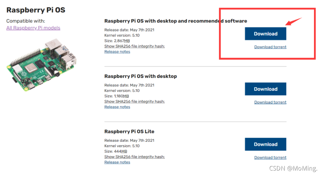Viewport: 322px width, 175px height.
Task: Download Raspberry Pi OS with desktop and recommended software
Action: click(266, 34)
